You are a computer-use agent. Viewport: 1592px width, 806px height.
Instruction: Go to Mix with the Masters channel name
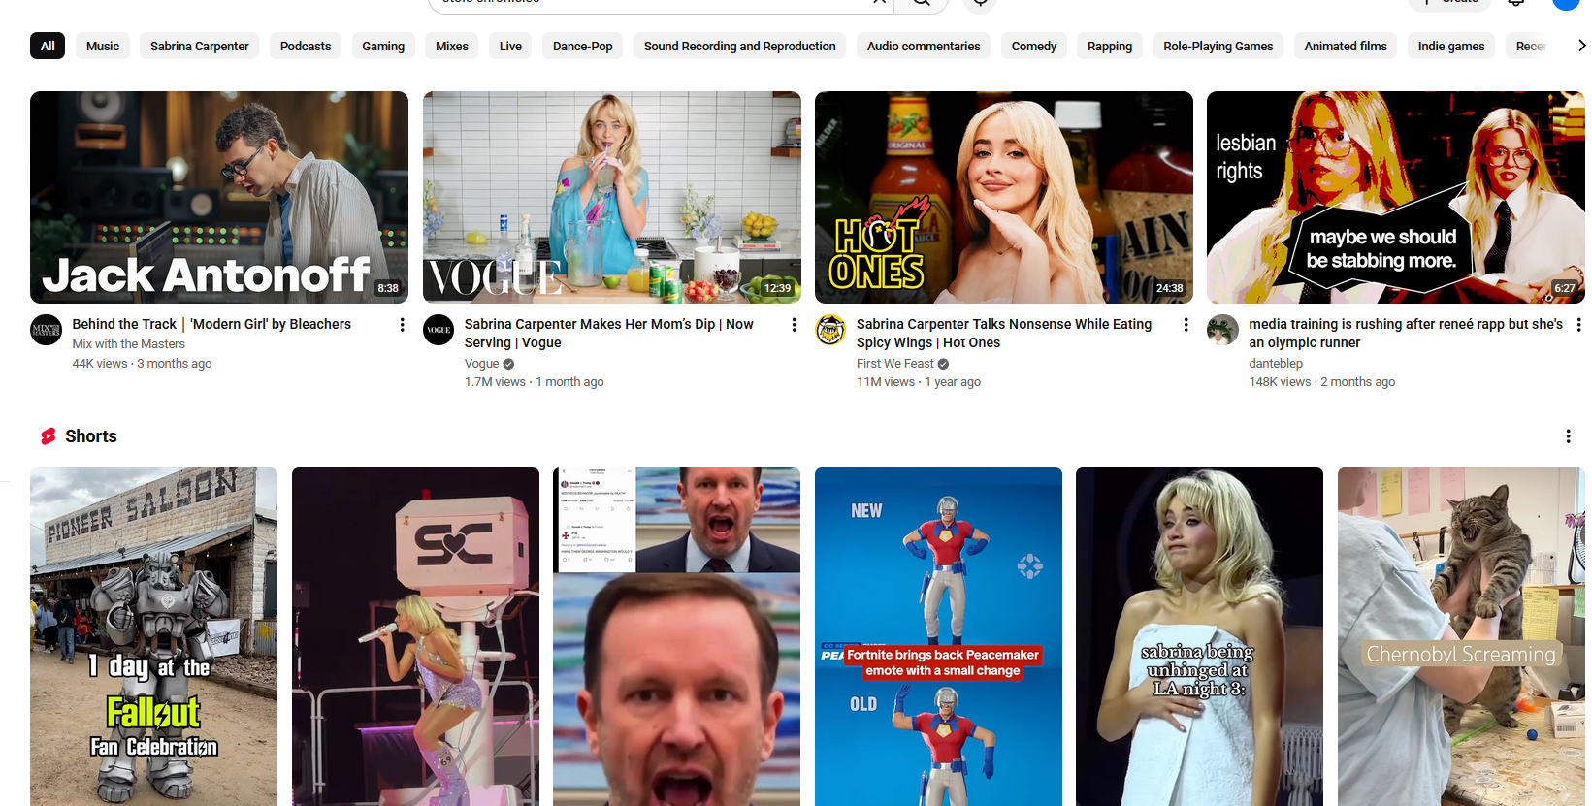pos(128,344)
